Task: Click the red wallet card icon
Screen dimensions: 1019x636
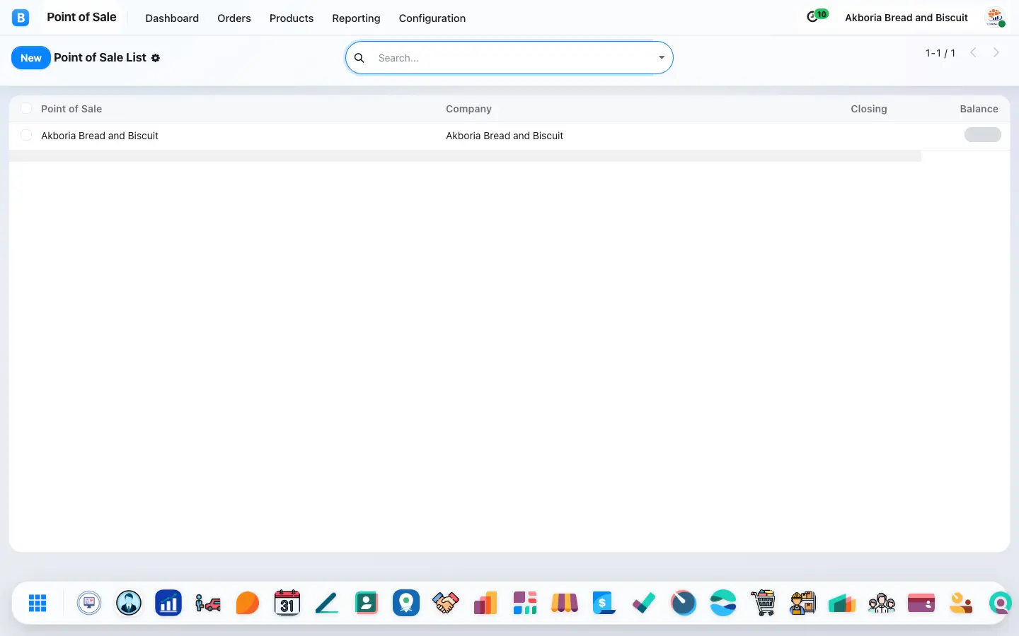Action: pos(921,603)
